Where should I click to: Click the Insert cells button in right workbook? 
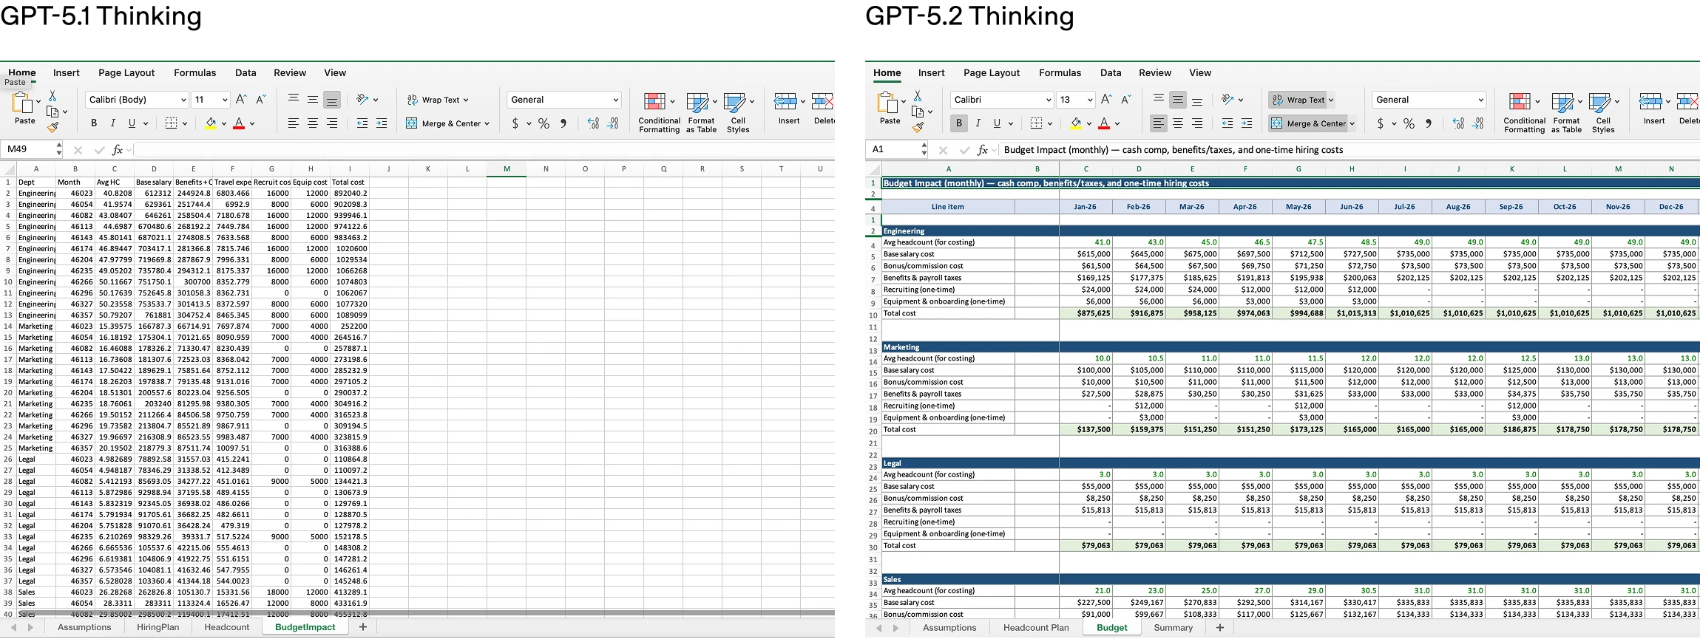1653,109
